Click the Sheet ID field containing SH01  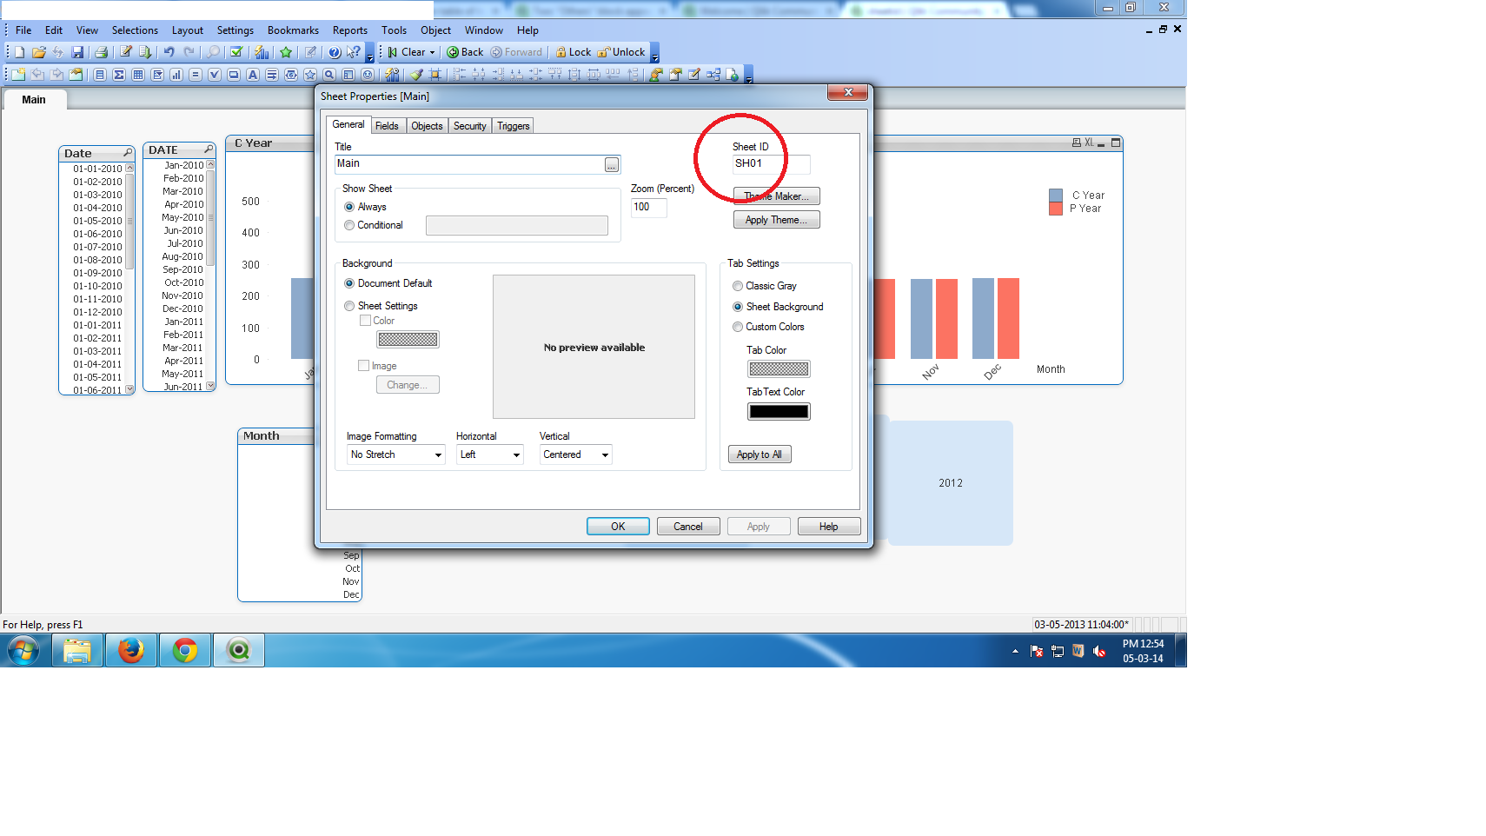click(x=772, y=163)
